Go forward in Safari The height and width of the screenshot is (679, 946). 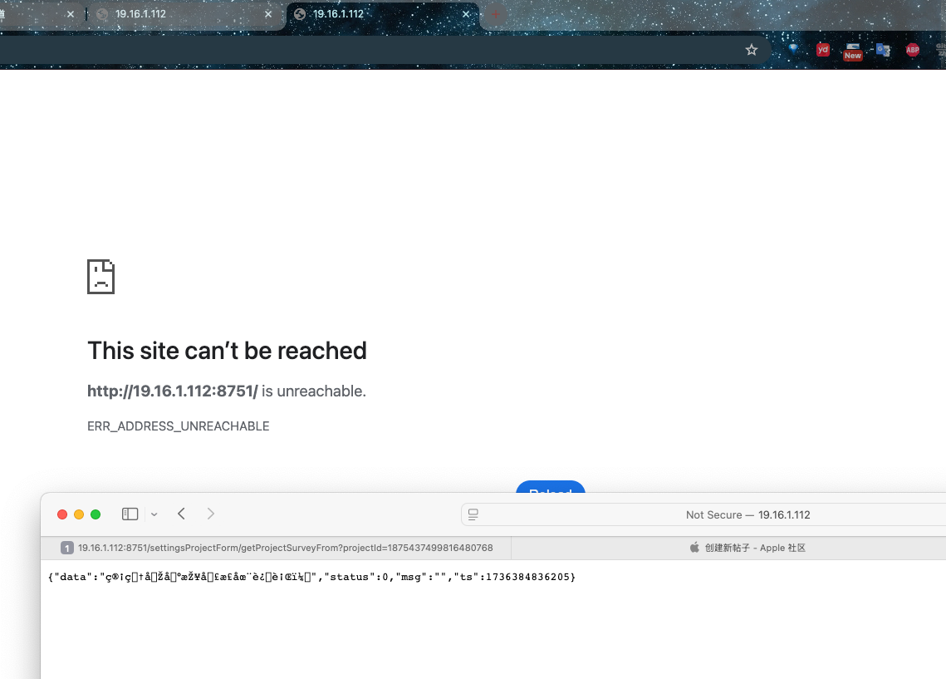pyautogui.click(x=211, y=514)
